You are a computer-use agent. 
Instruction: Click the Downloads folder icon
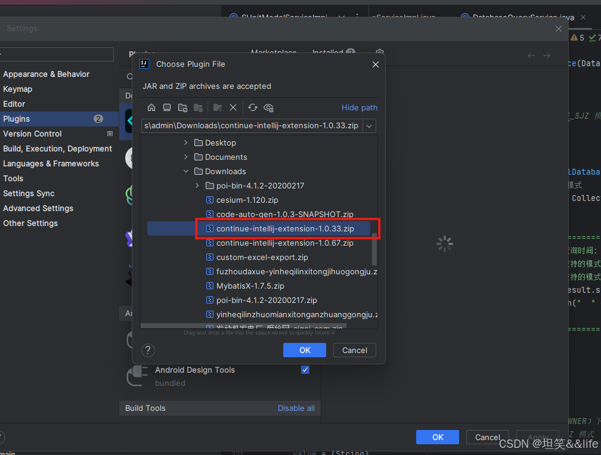point(199,171)
